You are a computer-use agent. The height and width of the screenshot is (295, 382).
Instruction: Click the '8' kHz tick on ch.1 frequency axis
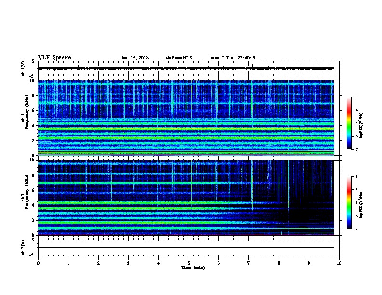tap(33, 95)
